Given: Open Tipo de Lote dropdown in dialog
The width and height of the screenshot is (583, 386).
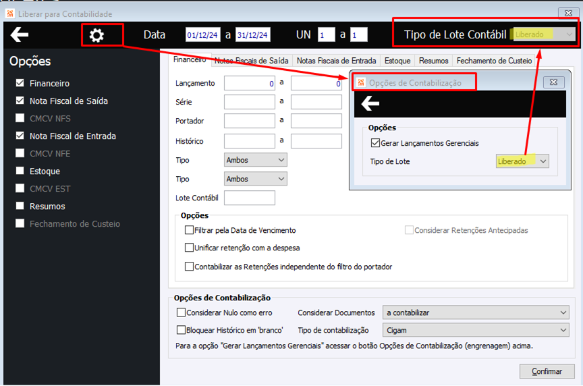Looking at the screenshot, I should [522, 161].
